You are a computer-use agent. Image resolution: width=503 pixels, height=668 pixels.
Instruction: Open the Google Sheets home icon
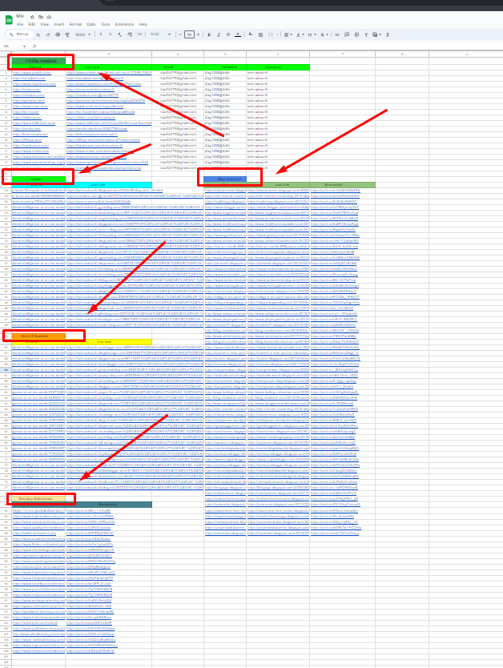pyautogui.click(x=9, y=20)
